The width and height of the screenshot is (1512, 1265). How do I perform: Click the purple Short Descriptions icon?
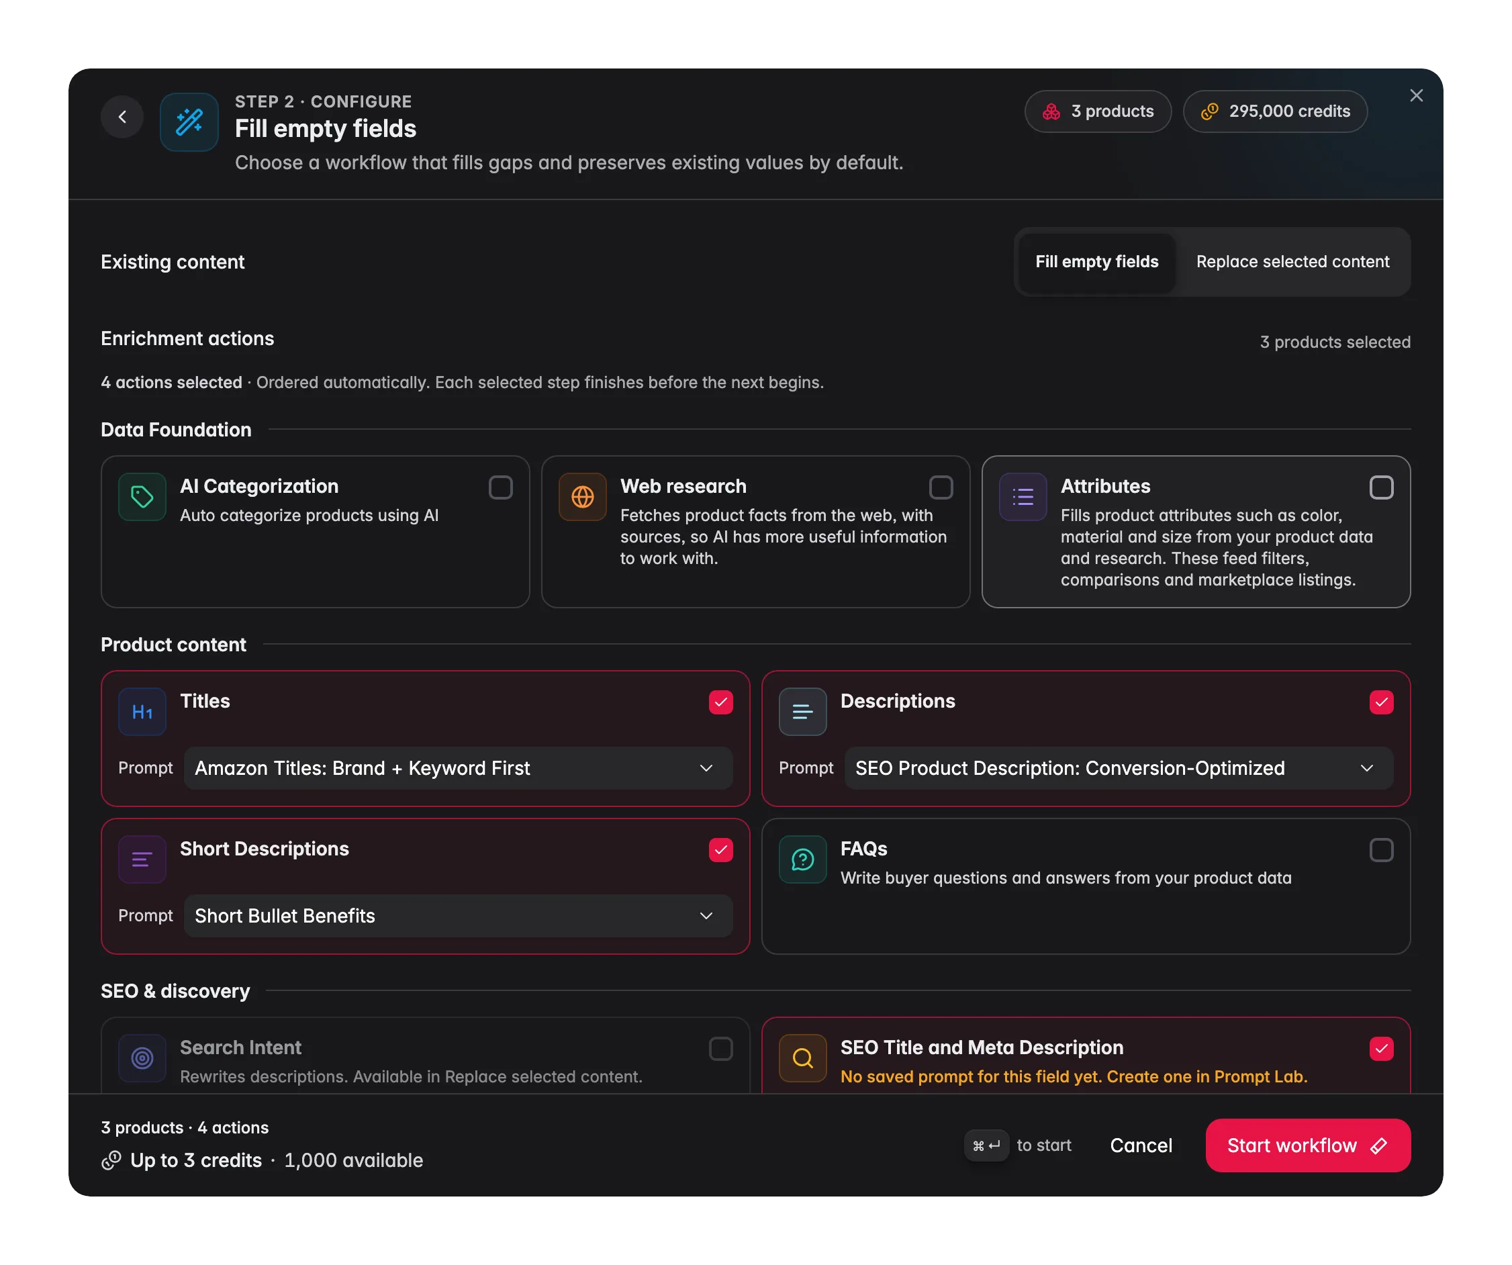(x=142, y=859)
